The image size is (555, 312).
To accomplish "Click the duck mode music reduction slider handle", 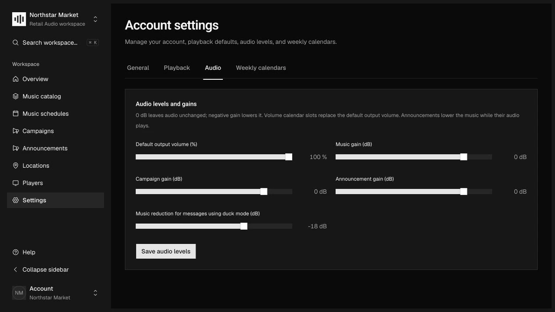I will 244,226.
